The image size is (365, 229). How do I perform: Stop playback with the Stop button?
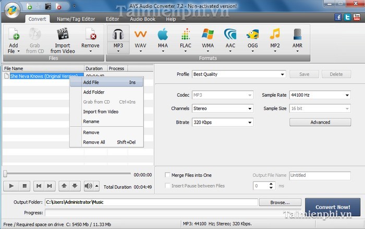pyautogui.click(x=25, y=186)
